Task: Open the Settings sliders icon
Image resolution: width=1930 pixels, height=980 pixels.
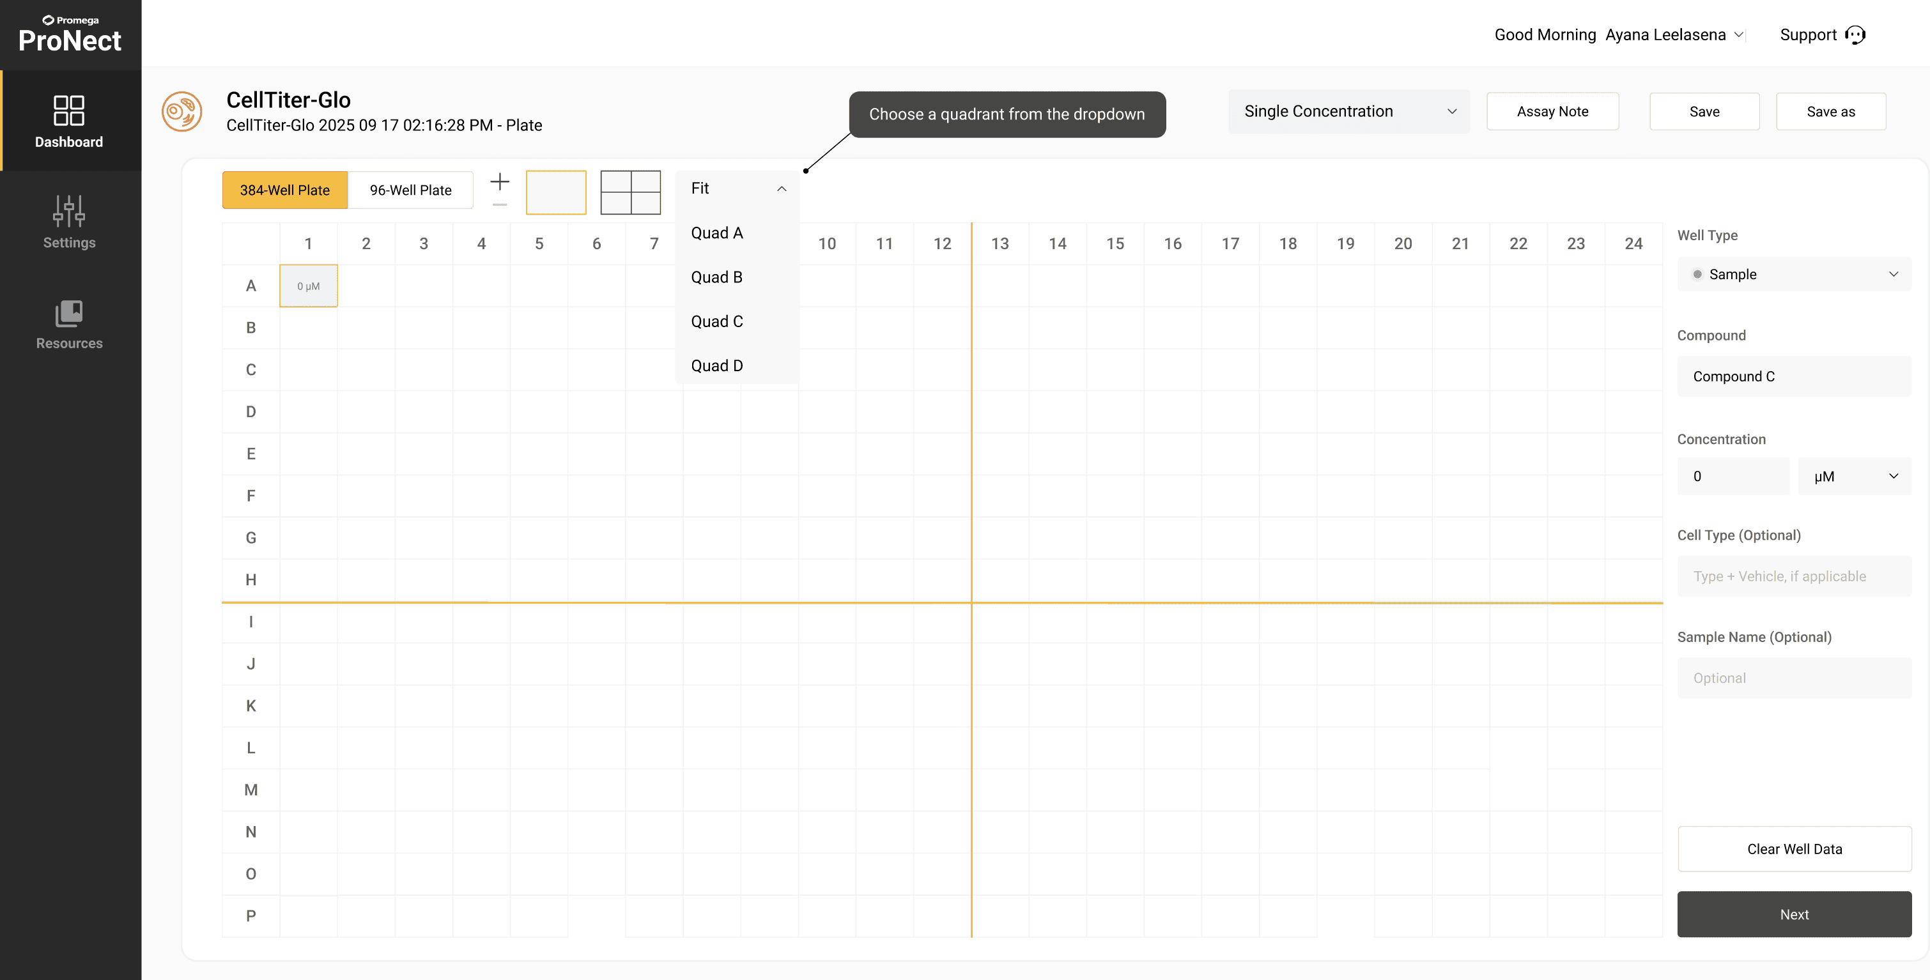Action: click(x=69, y=211)
